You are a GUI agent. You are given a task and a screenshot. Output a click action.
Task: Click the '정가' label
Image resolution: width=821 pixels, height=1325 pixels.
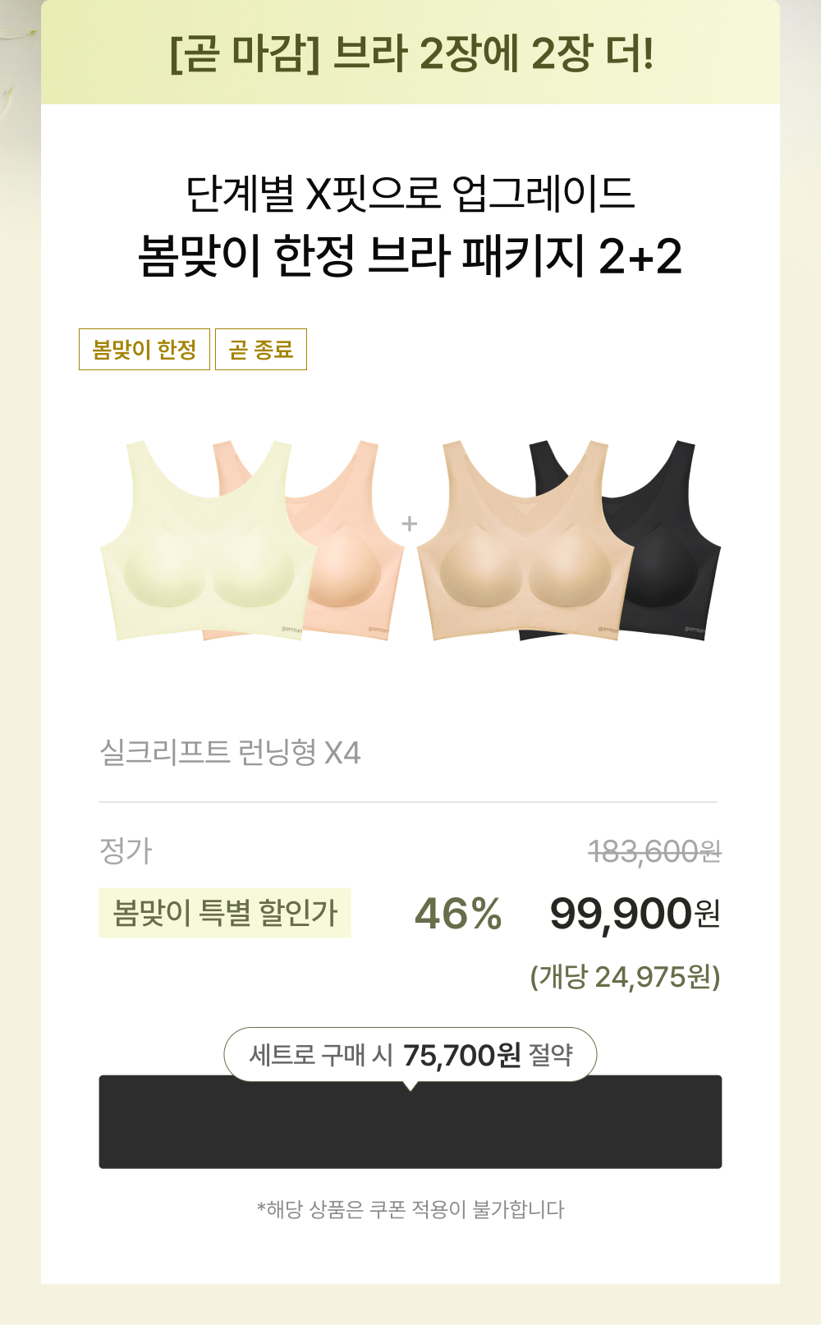pos(126,850)
